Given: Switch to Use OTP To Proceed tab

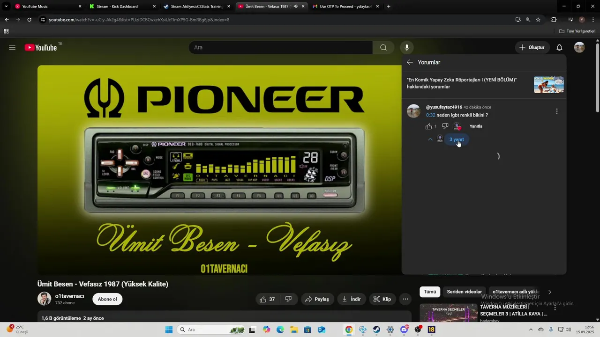Looking at the screenshot, I should (345, 7).
